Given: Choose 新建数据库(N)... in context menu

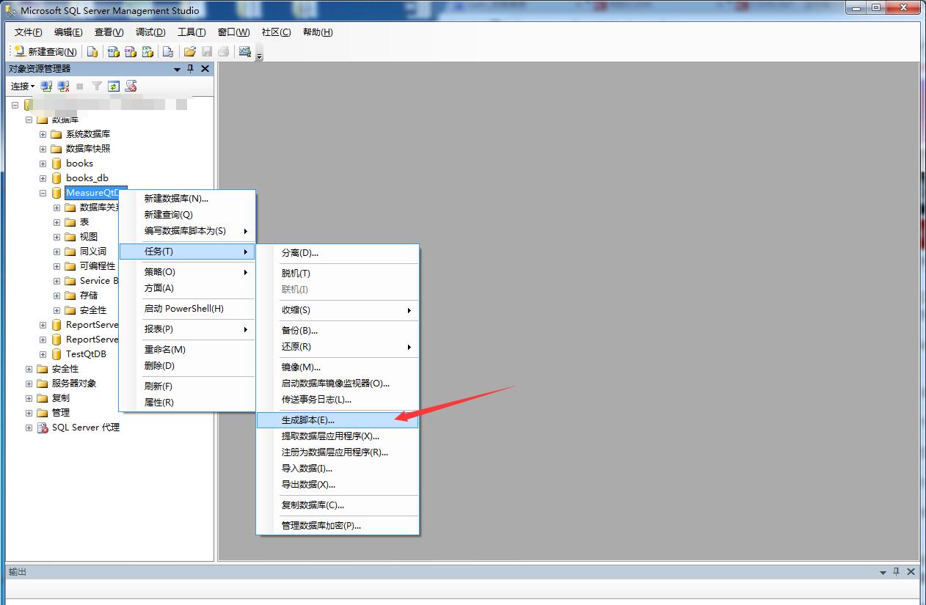Looking at the screenshot, I should pos(187,199).
